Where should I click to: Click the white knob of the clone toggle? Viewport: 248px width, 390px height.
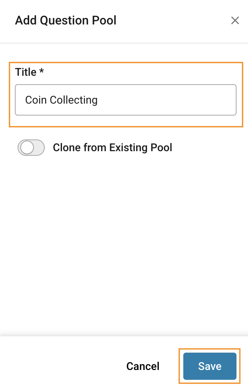[27, 148]
